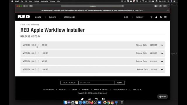Screen dimensions: 187x105
Task: Open Trash in the dock
Action: 122,102
